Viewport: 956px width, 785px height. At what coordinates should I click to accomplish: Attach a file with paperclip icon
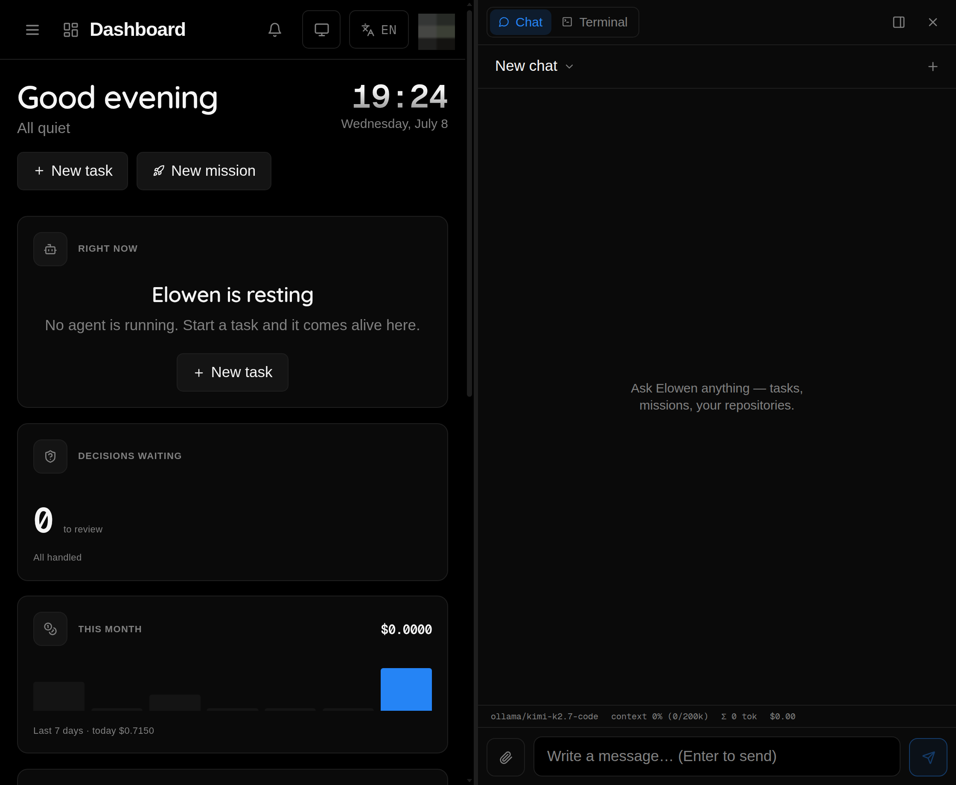pos(506,757)
